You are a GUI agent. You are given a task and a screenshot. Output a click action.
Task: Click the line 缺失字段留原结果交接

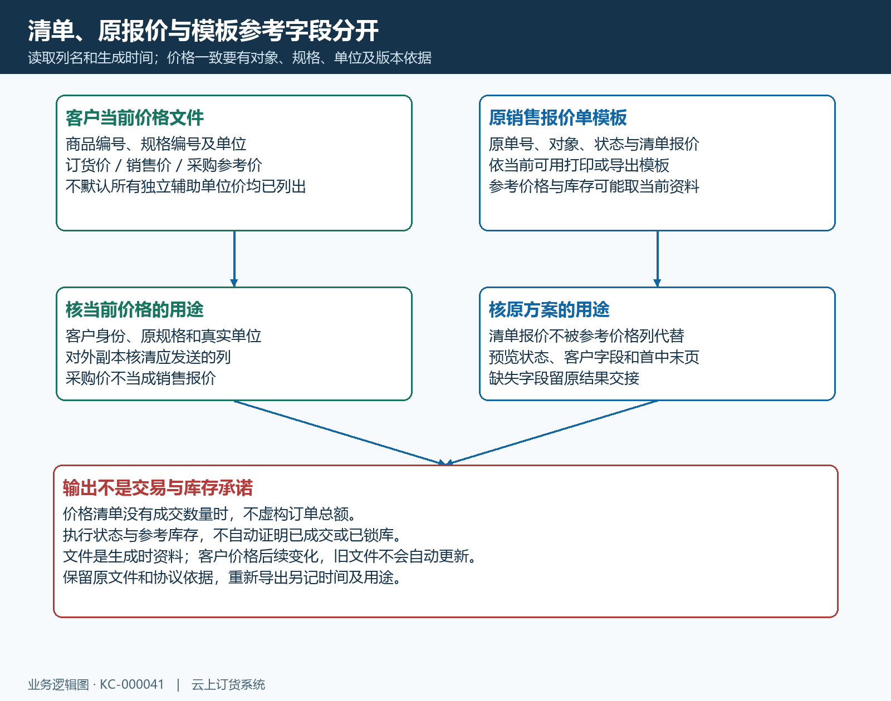pos(564,378)
